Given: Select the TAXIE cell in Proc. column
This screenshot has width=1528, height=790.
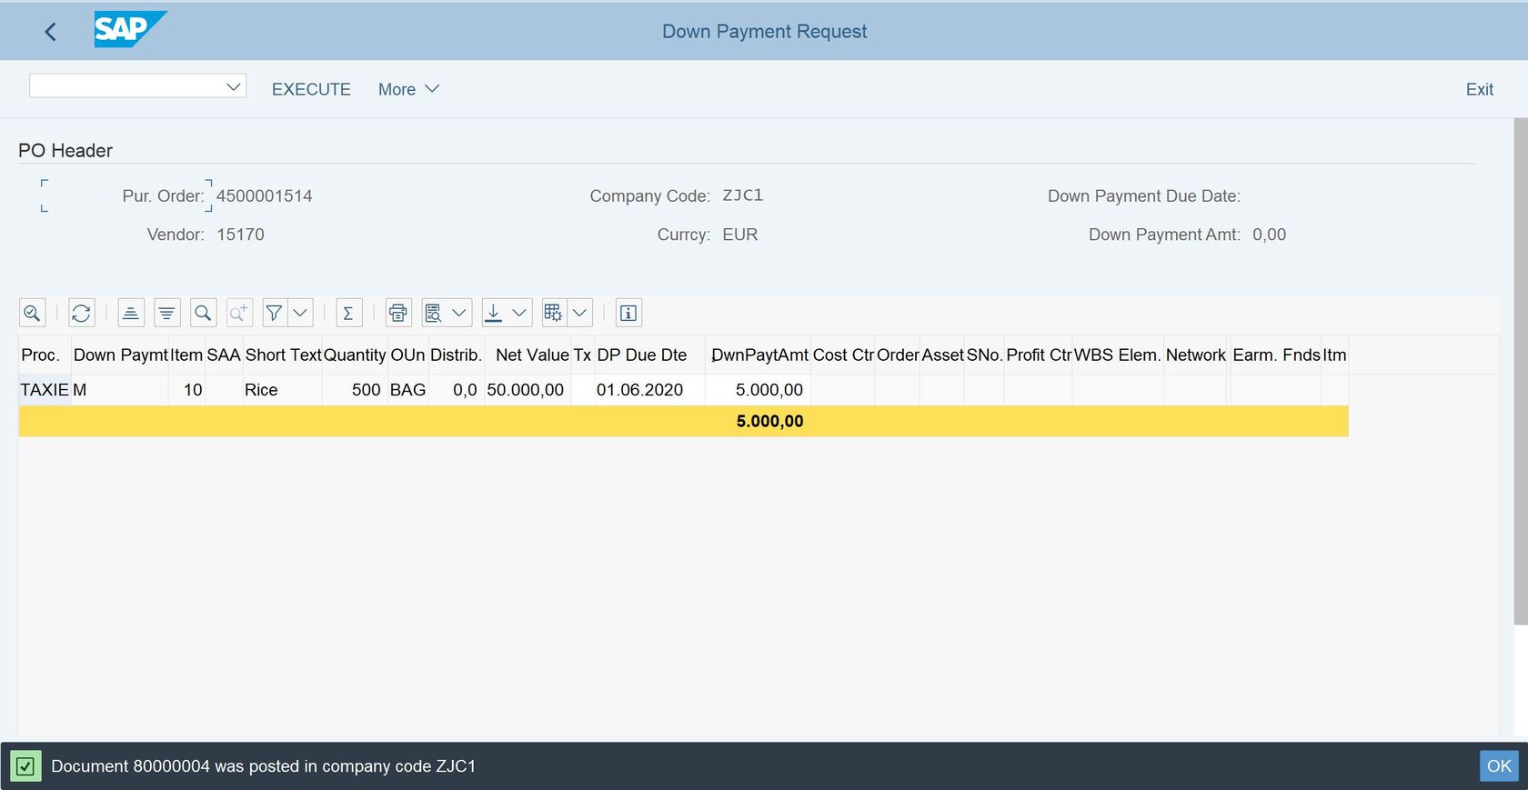Looking at the screenshot, I should click(45, 390).
